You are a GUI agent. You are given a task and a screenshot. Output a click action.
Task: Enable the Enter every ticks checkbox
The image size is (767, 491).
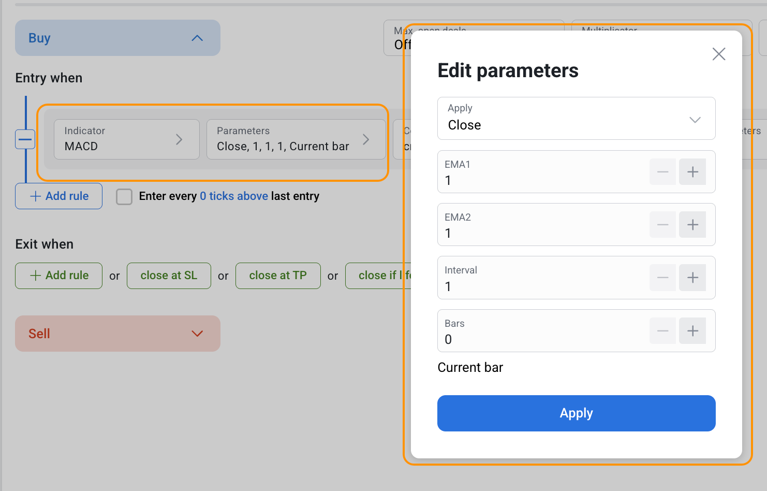[124, 197]
